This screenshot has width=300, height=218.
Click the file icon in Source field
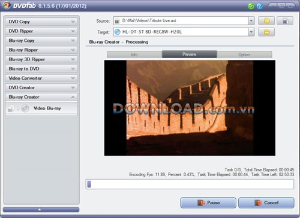(x=118, y=21)
